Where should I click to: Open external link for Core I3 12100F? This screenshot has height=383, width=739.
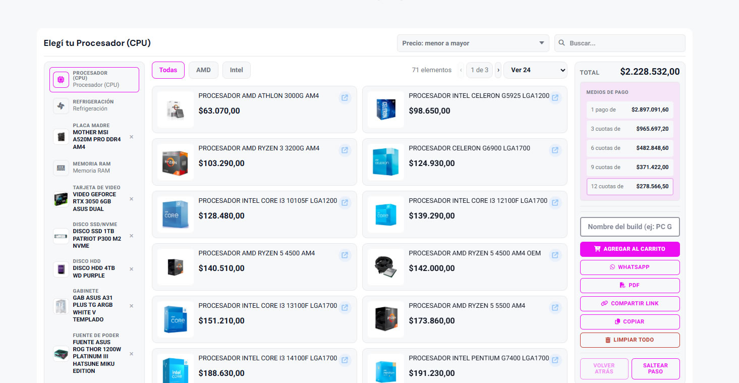click(x=555, y=202)
